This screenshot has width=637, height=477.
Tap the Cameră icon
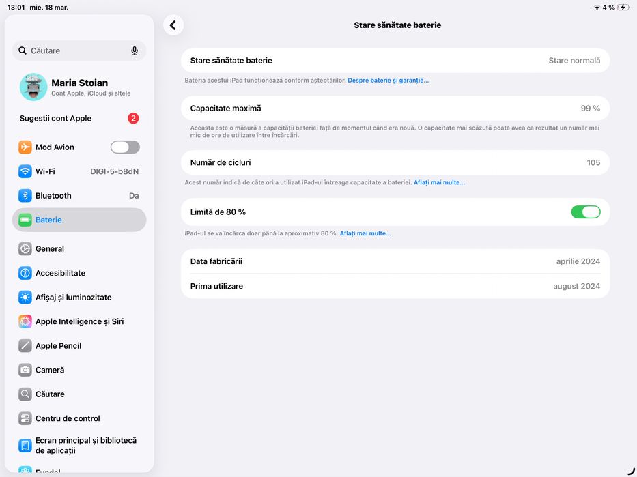point(25,370)
